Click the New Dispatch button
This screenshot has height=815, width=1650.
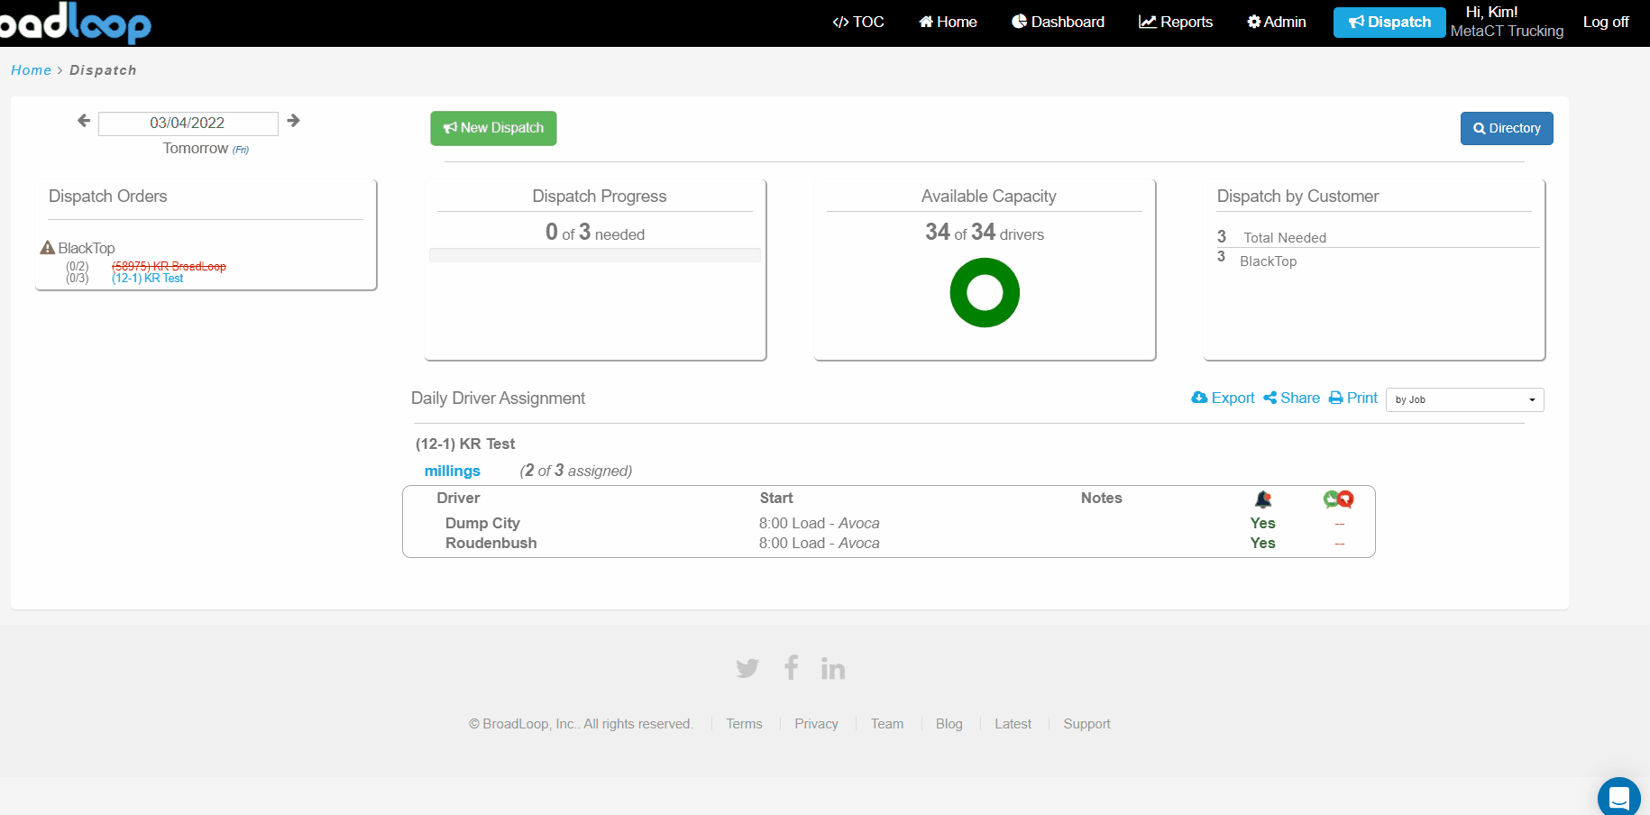tap(493, 128)
